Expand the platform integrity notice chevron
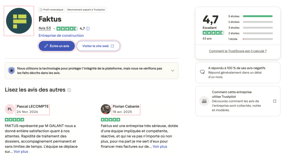288x156 pixels. click(x=173, y=71)
